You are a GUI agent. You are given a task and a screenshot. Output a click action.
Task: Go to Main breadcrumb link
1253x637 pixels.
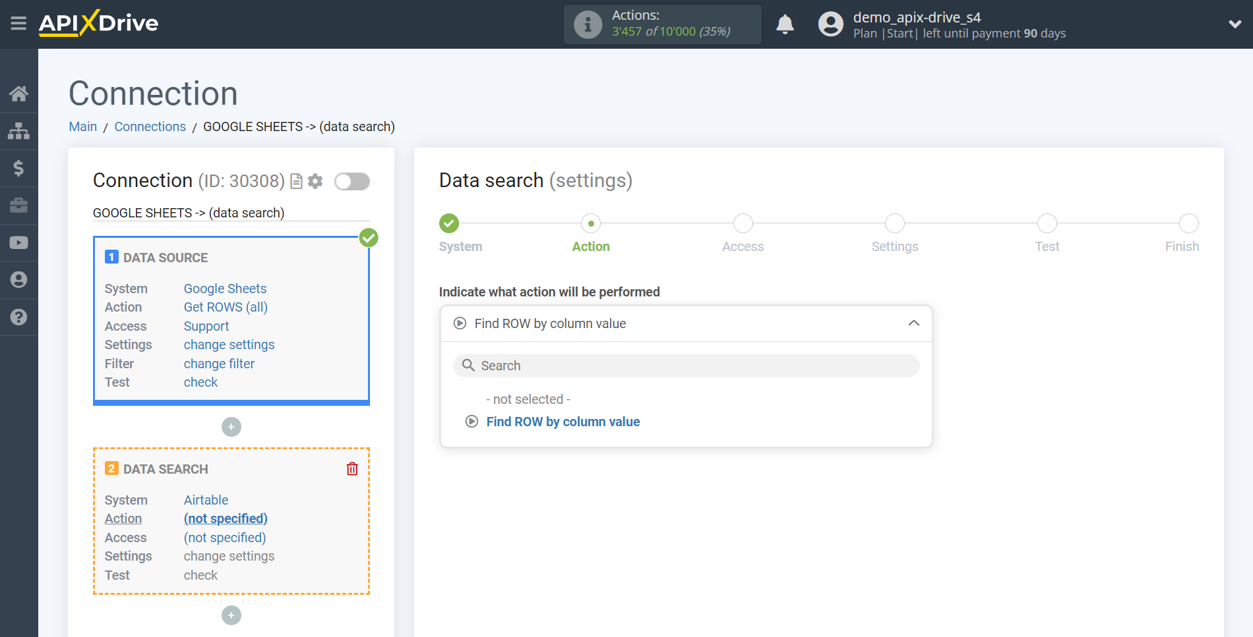click(x=83, y=126)
